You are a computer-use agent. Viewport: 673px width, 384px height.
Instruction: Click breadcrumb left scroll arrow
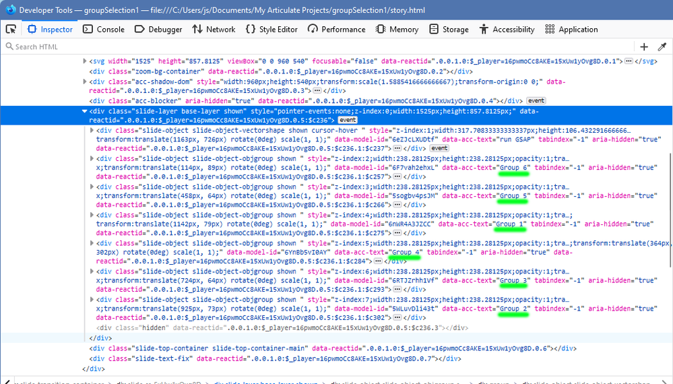(x=7, y=381)
